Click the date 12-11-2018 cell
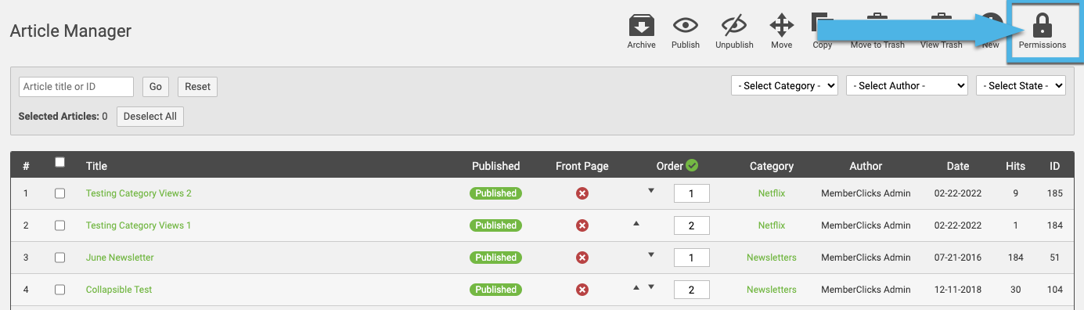1084x310 pixels. [958, 290]
